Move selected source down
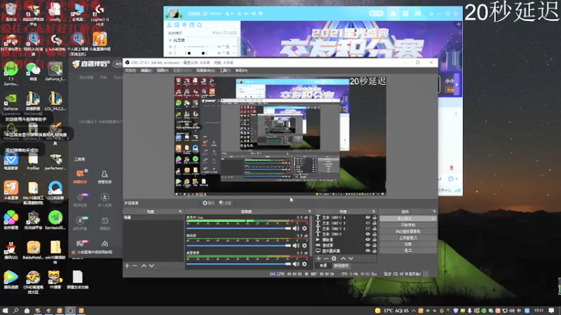This screenshot has height=315, width=561. 351,258
